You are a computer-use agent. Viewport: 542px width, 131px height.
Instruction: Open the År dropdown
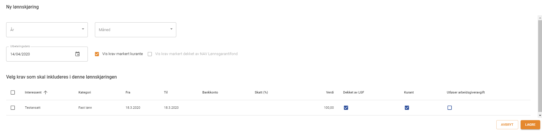[47, 30]
